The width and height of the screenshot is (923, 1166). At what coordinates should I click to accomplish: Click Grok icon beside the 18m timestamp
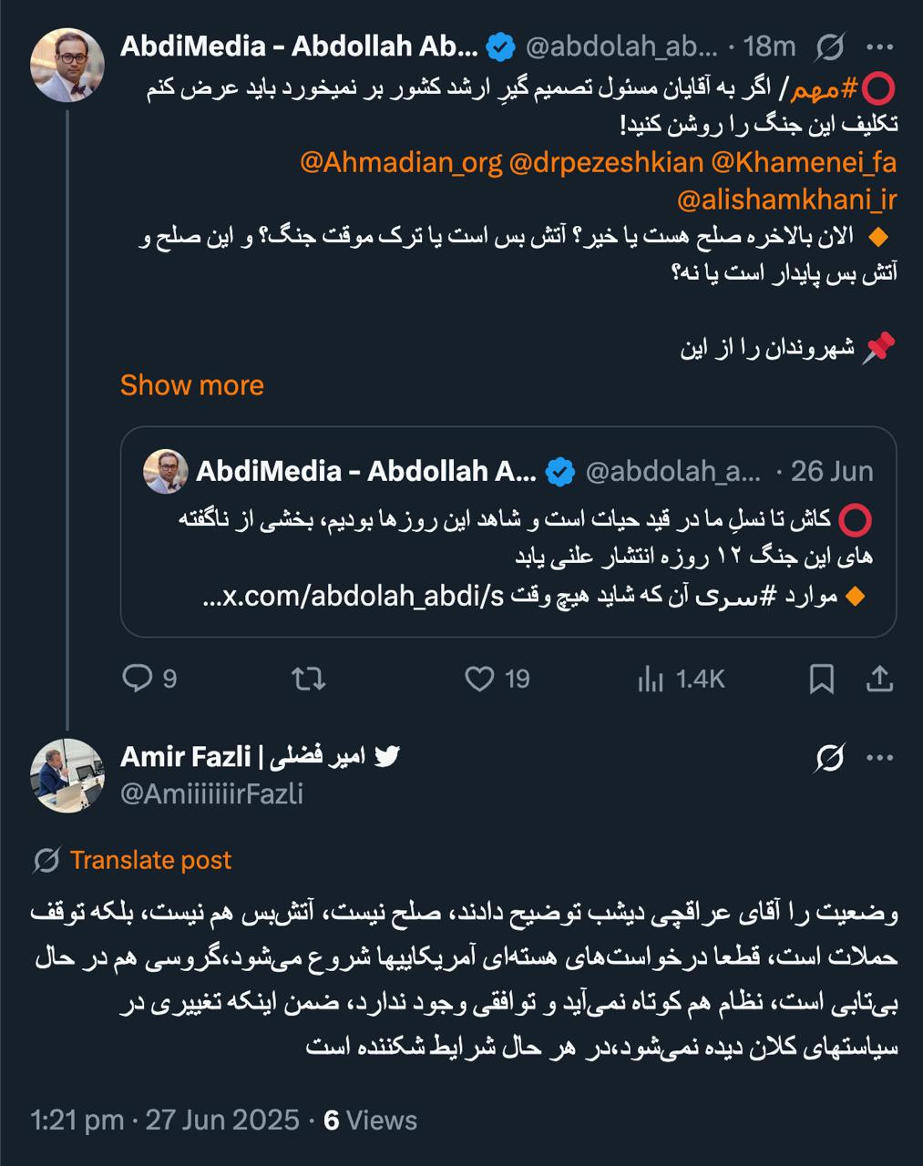coord(830,46)
